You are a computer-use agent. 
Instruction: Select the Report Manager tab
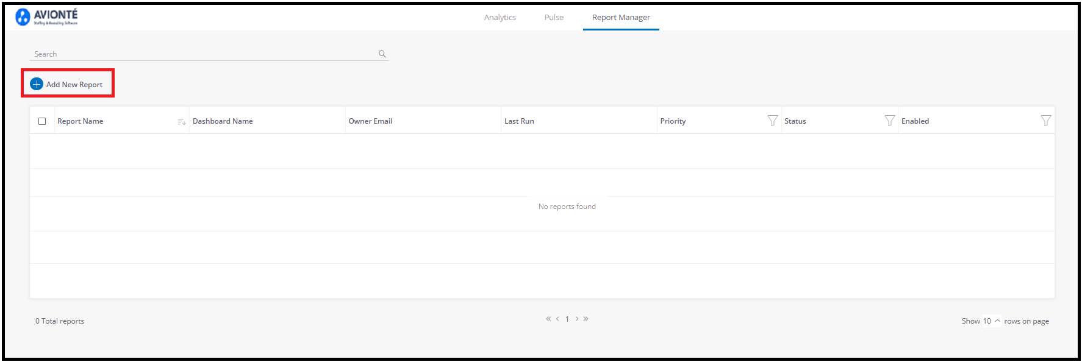pos(621,17)
